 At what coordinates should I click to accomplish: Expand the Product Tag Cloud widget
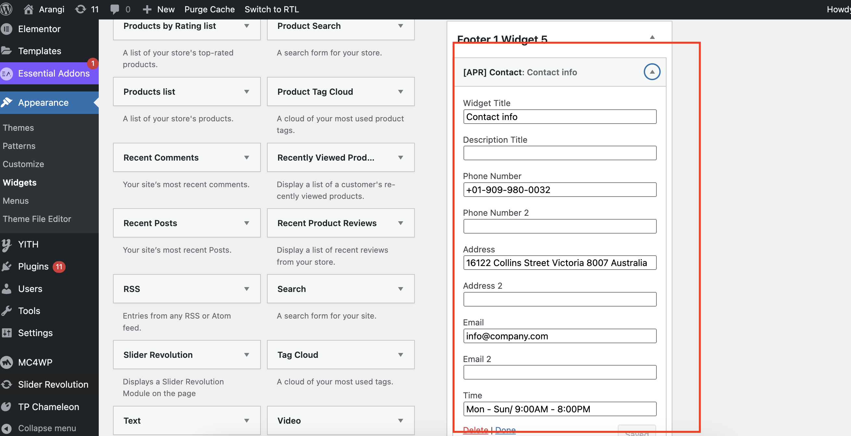click(400, 91)
